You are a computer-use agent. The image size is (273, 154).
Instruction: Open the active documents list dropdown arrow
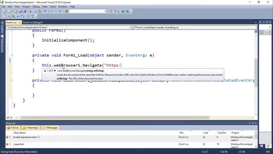click(256, 22)
